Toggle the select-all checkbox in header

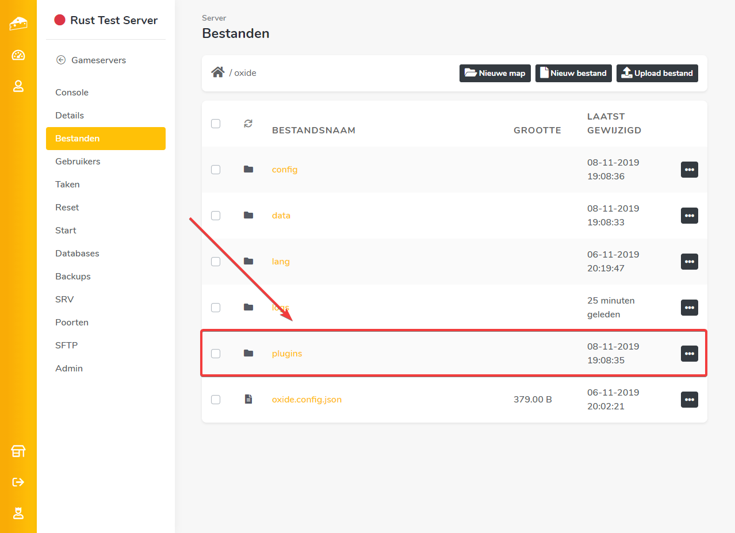[216, 124]
